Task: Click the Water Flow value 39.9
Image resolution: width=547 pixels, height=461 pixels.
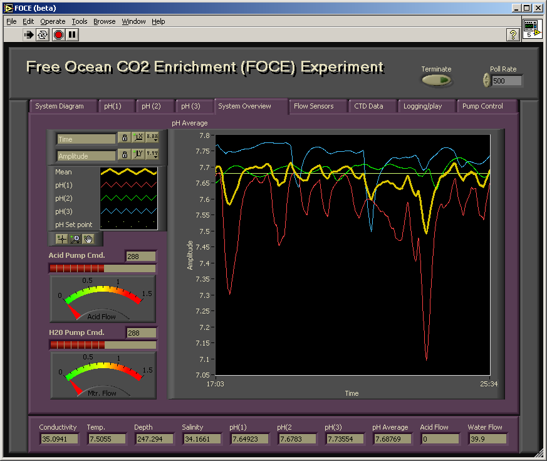Action: (487, 439)
